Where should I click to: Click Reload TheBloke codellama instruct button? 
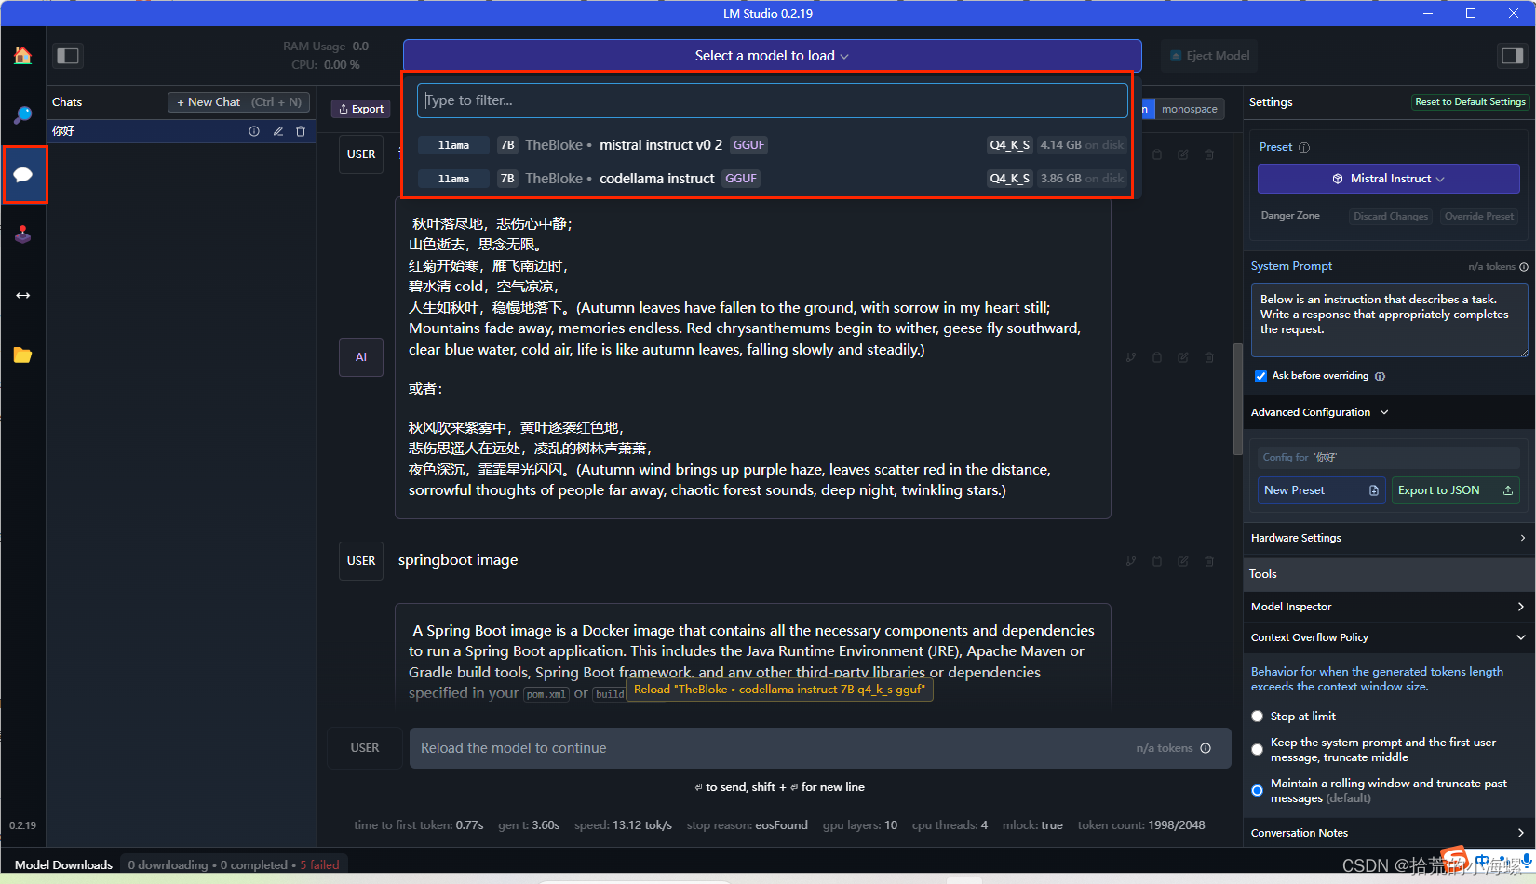[779, 690]
